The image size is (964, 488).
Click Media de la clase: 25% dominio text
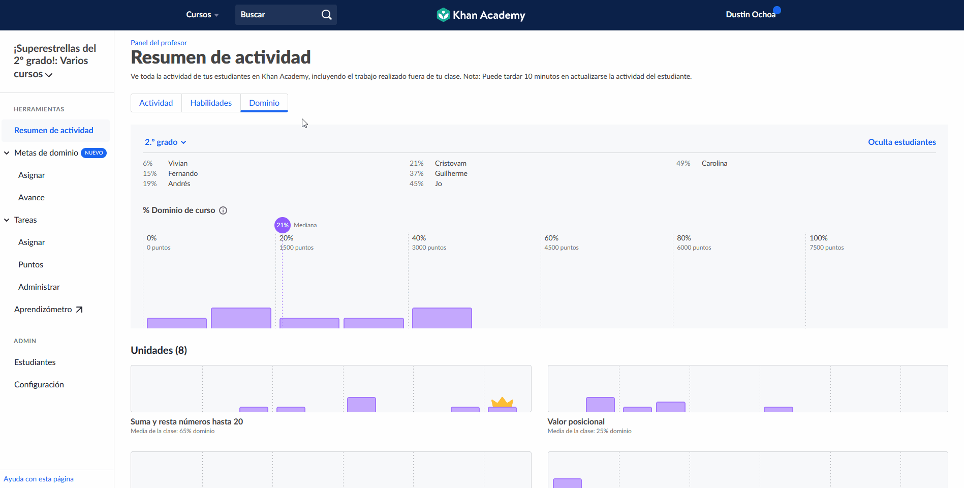tap(589, 431)
